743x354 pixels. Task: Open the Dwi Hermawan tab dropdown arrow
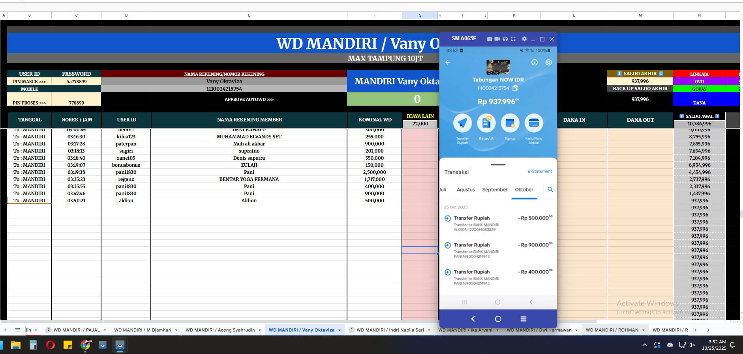[x=576, y=330]
